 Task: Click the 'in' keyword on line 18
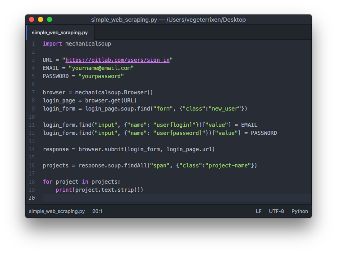85,182
